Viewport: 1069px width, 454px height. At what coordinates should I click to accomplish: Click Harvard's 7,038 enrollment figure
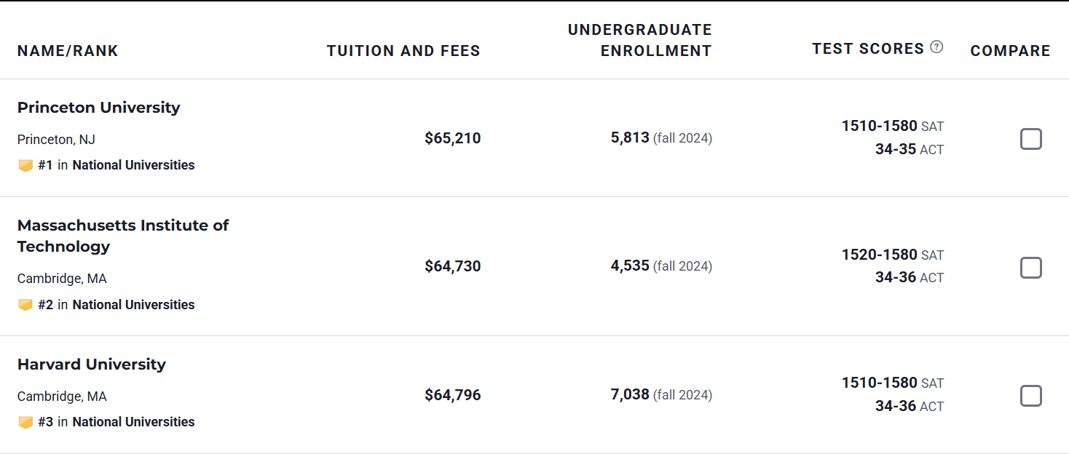click(630, 395)
